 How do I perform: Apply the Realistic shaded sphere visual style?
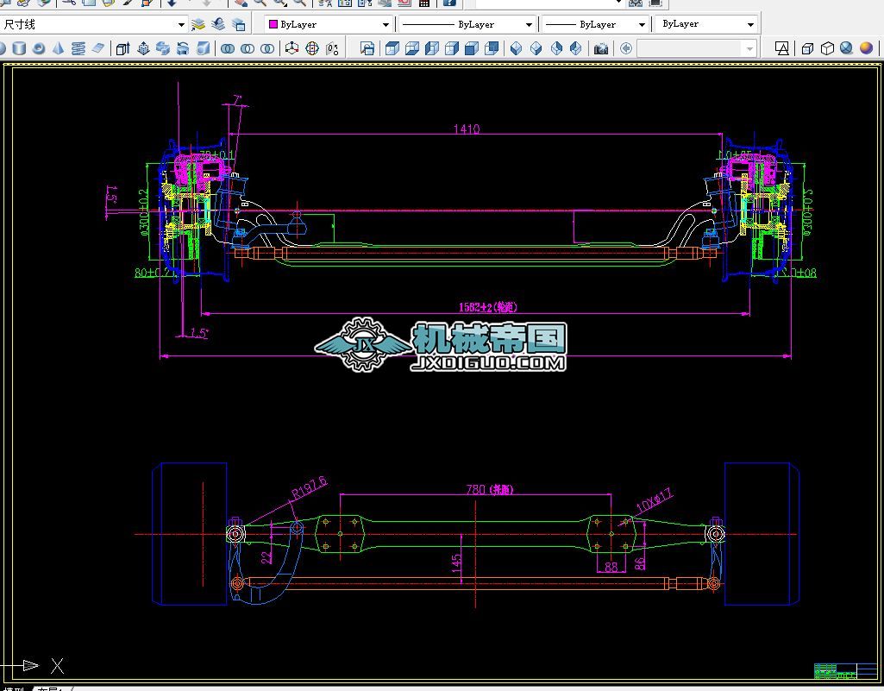867,48
